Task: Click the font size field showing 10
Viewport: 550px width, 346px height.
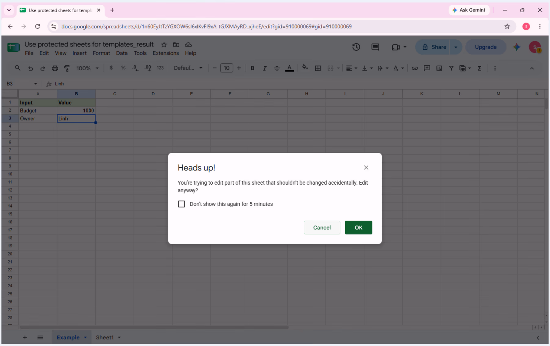Action: click(x=226, y=68)
